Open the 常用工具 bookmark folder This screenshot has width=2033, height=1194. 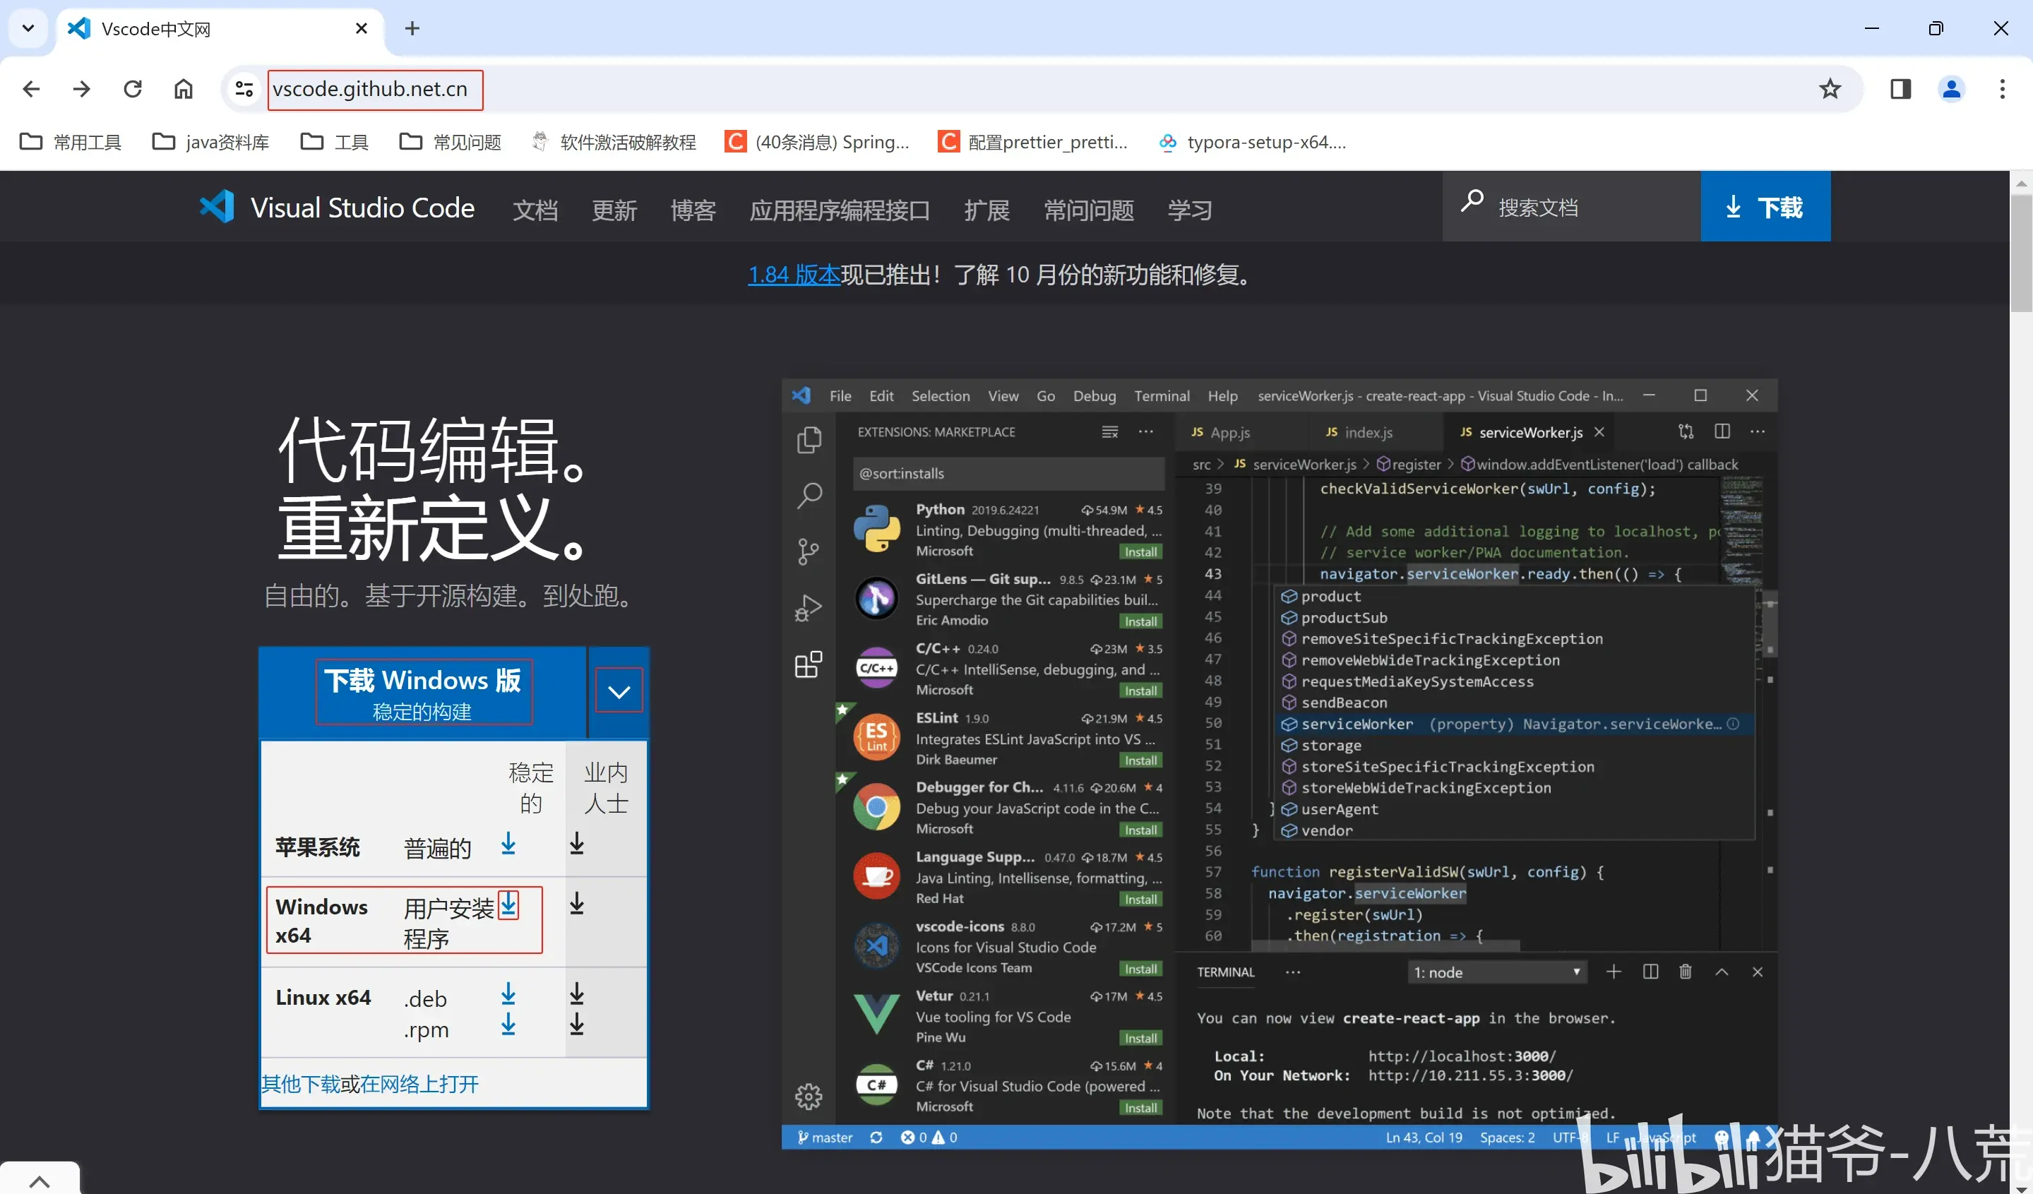[x=71, y=142]
